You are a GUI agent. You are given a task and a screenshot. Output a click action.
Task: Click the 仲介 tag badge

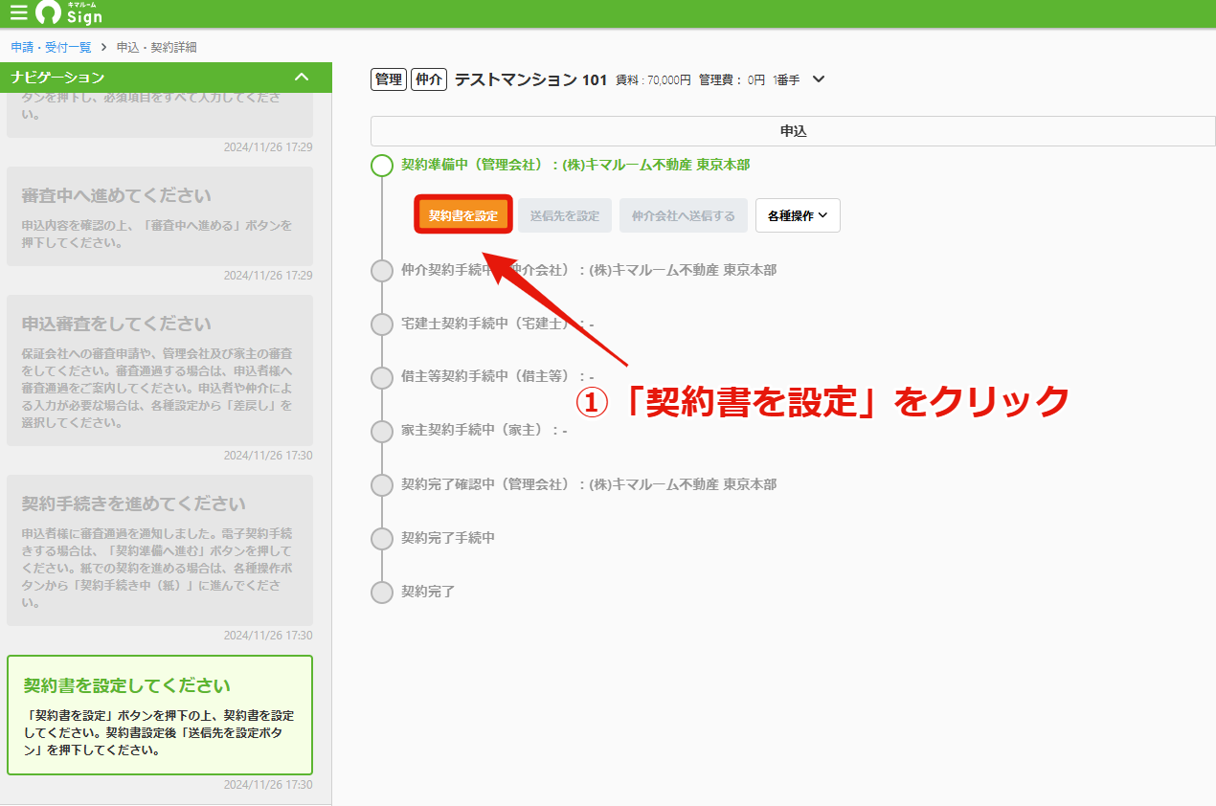(429, 79)
